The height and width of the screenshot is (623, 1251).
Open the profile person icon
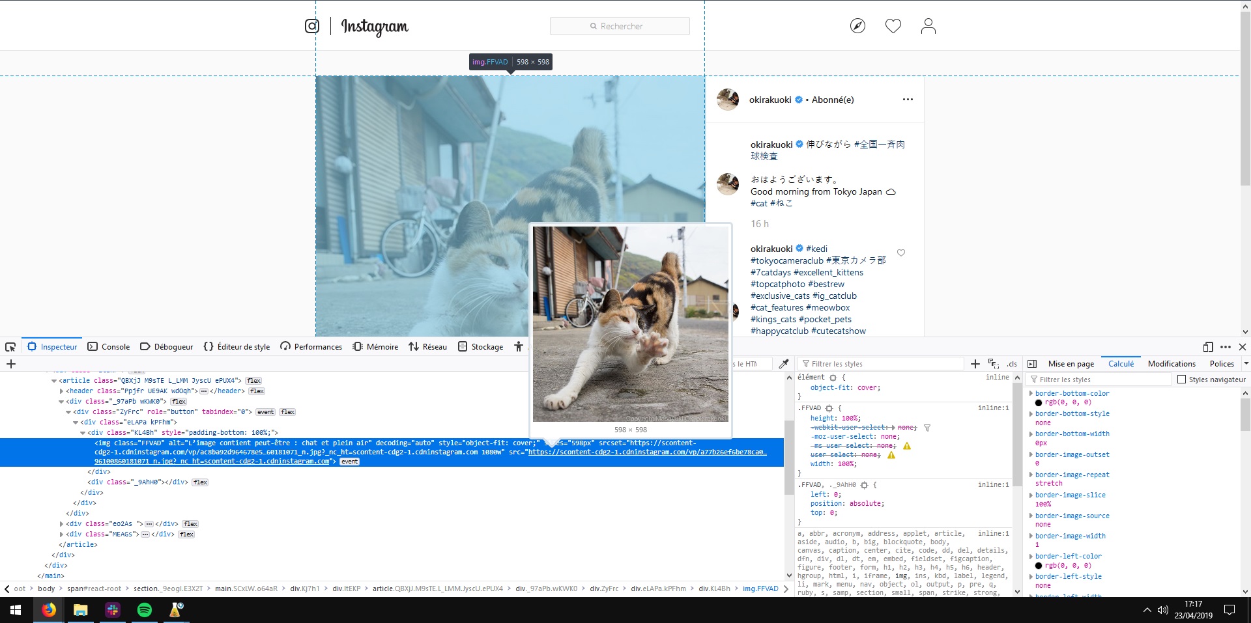[928, 26]
